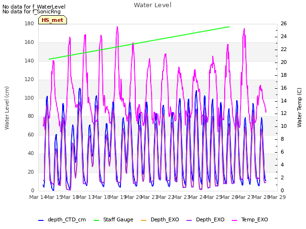306x229 pixels.
Task: Click the 14 tick on temperature axis
Action: (x=284, y=101)
